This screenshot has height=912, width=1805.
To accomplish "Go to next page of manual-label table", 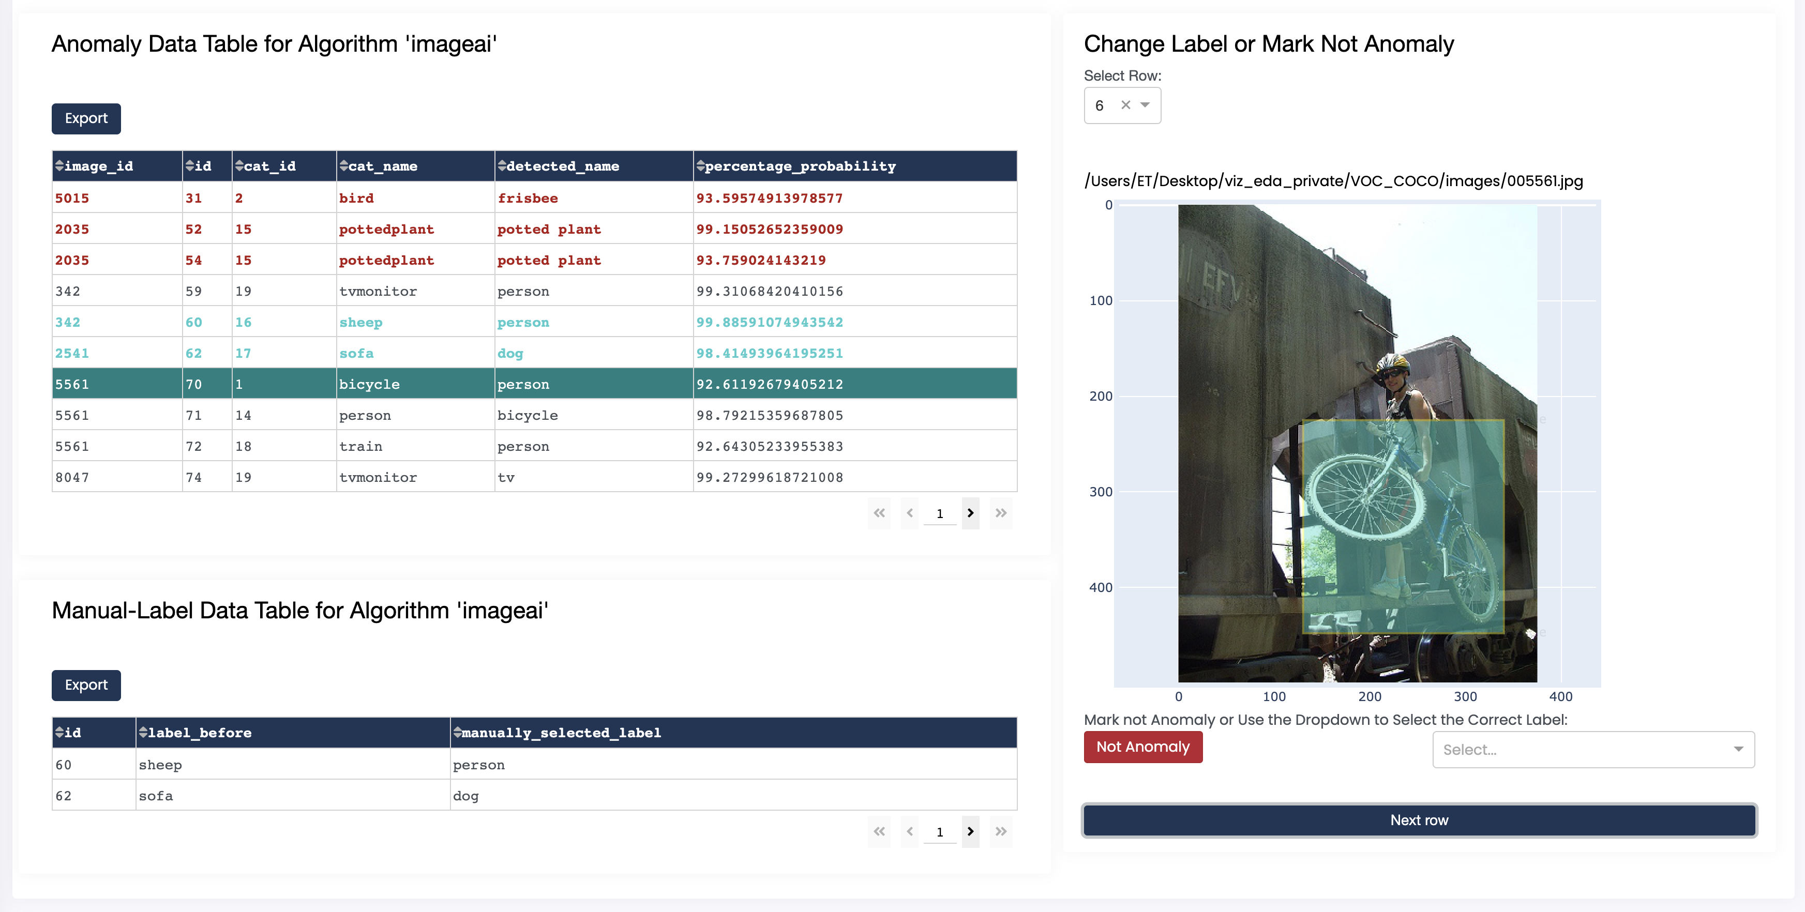I will pos(970,831).
